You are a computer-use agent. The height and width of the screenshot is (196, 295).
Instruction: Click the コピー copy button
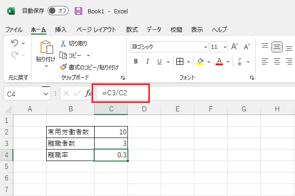pyautogui.click(x=71, y=55)
